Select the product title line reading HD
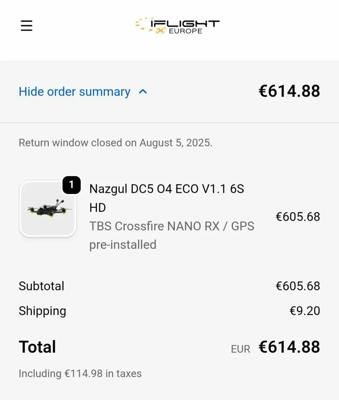Image resolution: width=339 pixels, height=400 pixels. 97,207
